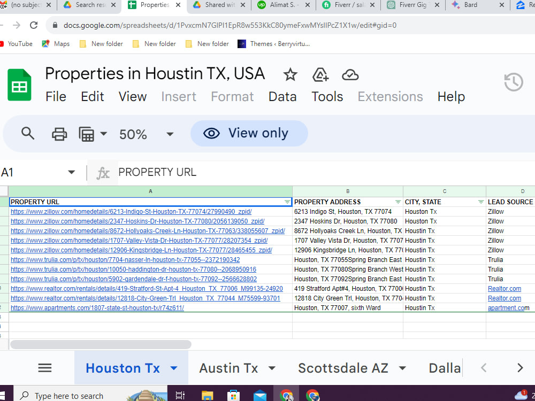Click the browser address bar URL

click(x=230, y=25)
